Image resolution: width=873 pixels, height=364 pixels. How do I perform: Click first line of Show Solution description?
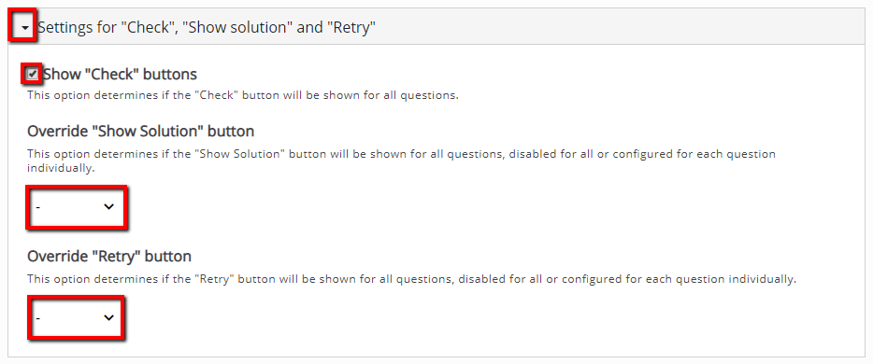401,154
